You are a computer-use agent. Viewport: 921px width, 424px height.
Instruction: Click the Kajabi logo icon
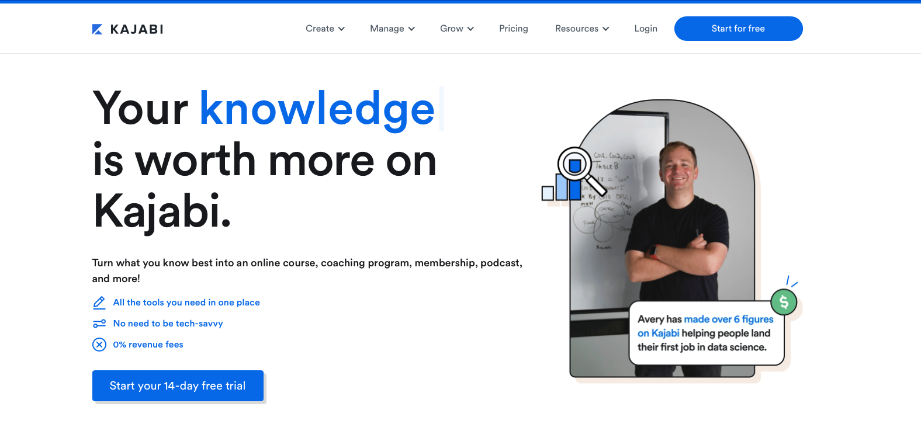98,29
